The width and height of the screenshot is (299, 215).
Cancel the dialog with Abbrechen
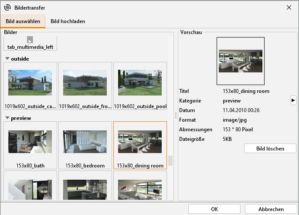(271, 209)
